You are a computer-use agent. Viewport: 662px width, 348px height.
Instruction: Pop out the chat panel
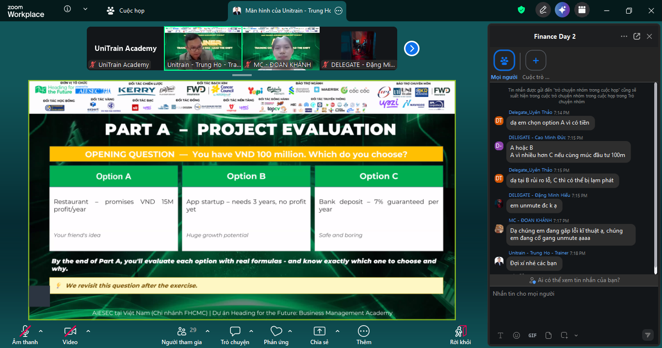click(x=637, y=36)
